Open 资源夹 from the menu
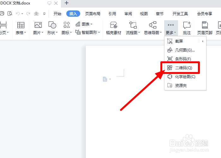The width and height of the screenshot is (221, 158). pos(185,86)
